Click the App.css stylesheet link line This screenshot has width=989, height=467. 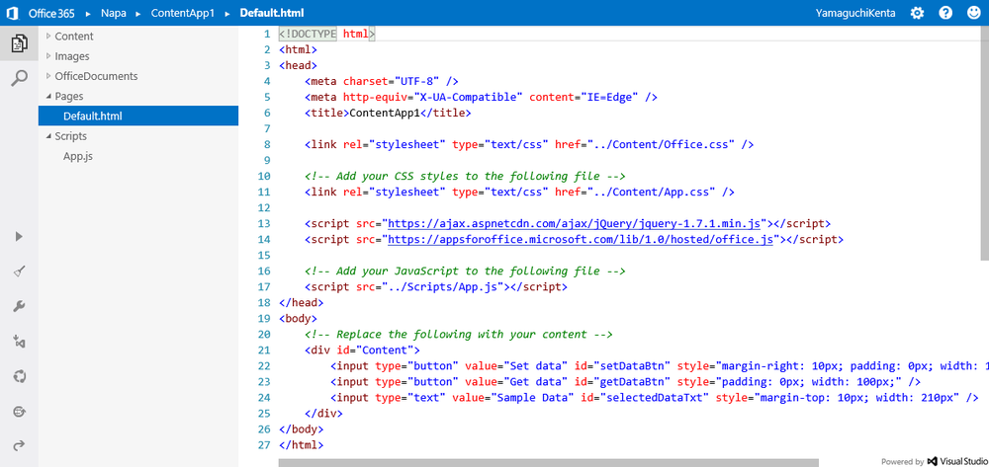pyautogui.click(x=520, y=192)
